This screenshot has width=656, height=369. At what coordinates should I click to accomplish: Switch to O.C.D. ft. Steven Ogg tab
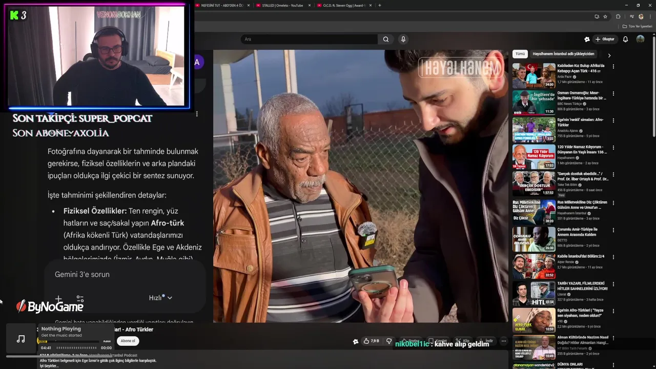click(343, 5)
